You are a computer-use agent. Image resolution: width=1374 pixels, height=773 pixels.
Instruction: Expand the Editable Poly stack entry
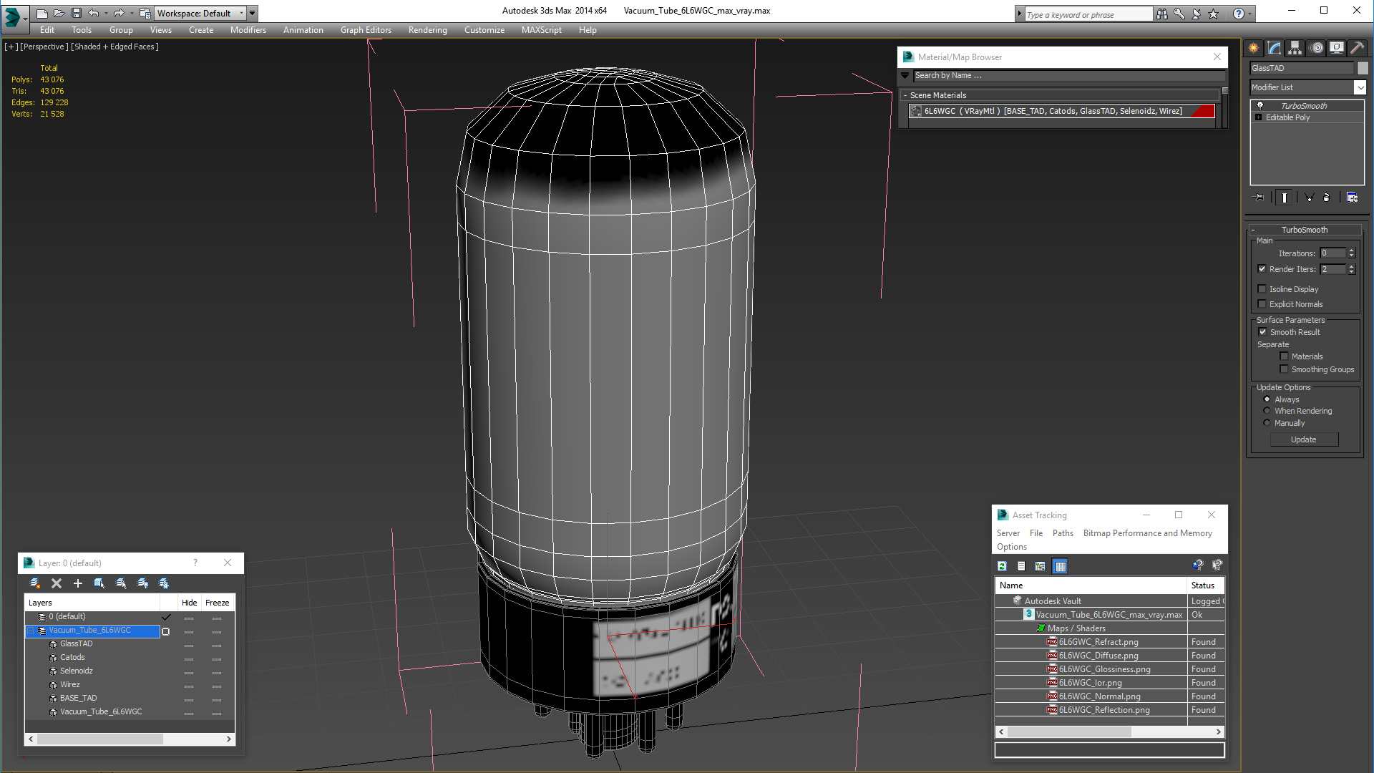(1258, 117)
